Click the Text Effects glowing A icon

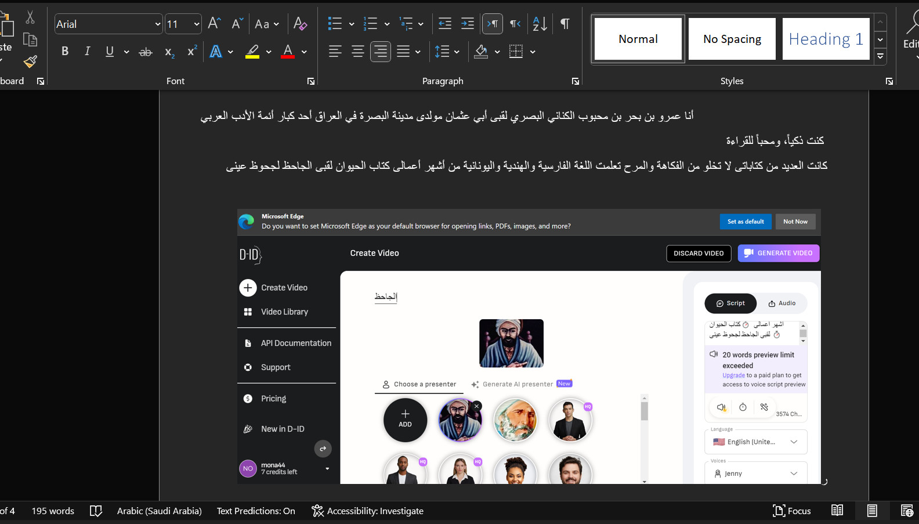click(216, 52)
